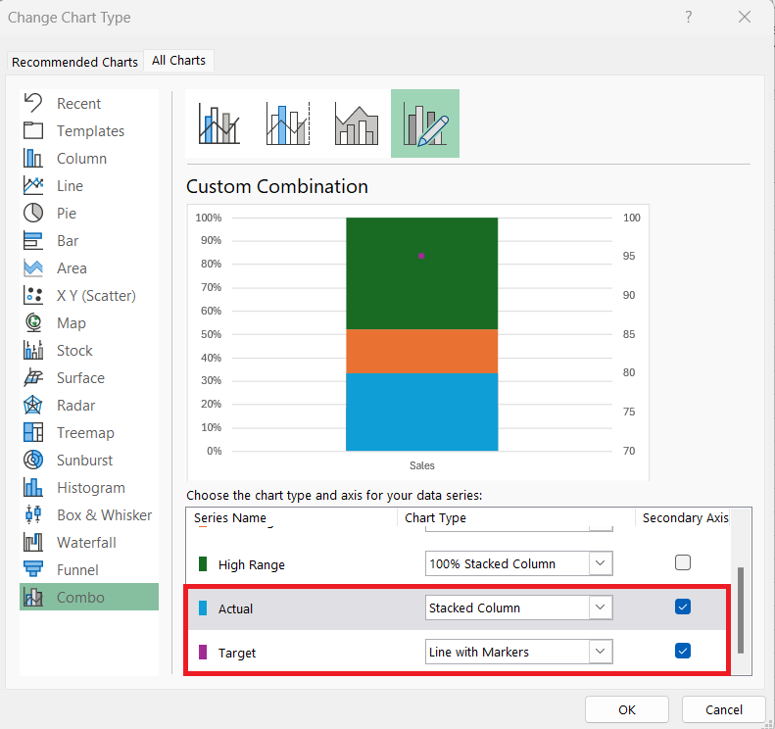Click the High Range green color swatch
The height and width of the screenshot is (729, 775).
tap(203, 564)
